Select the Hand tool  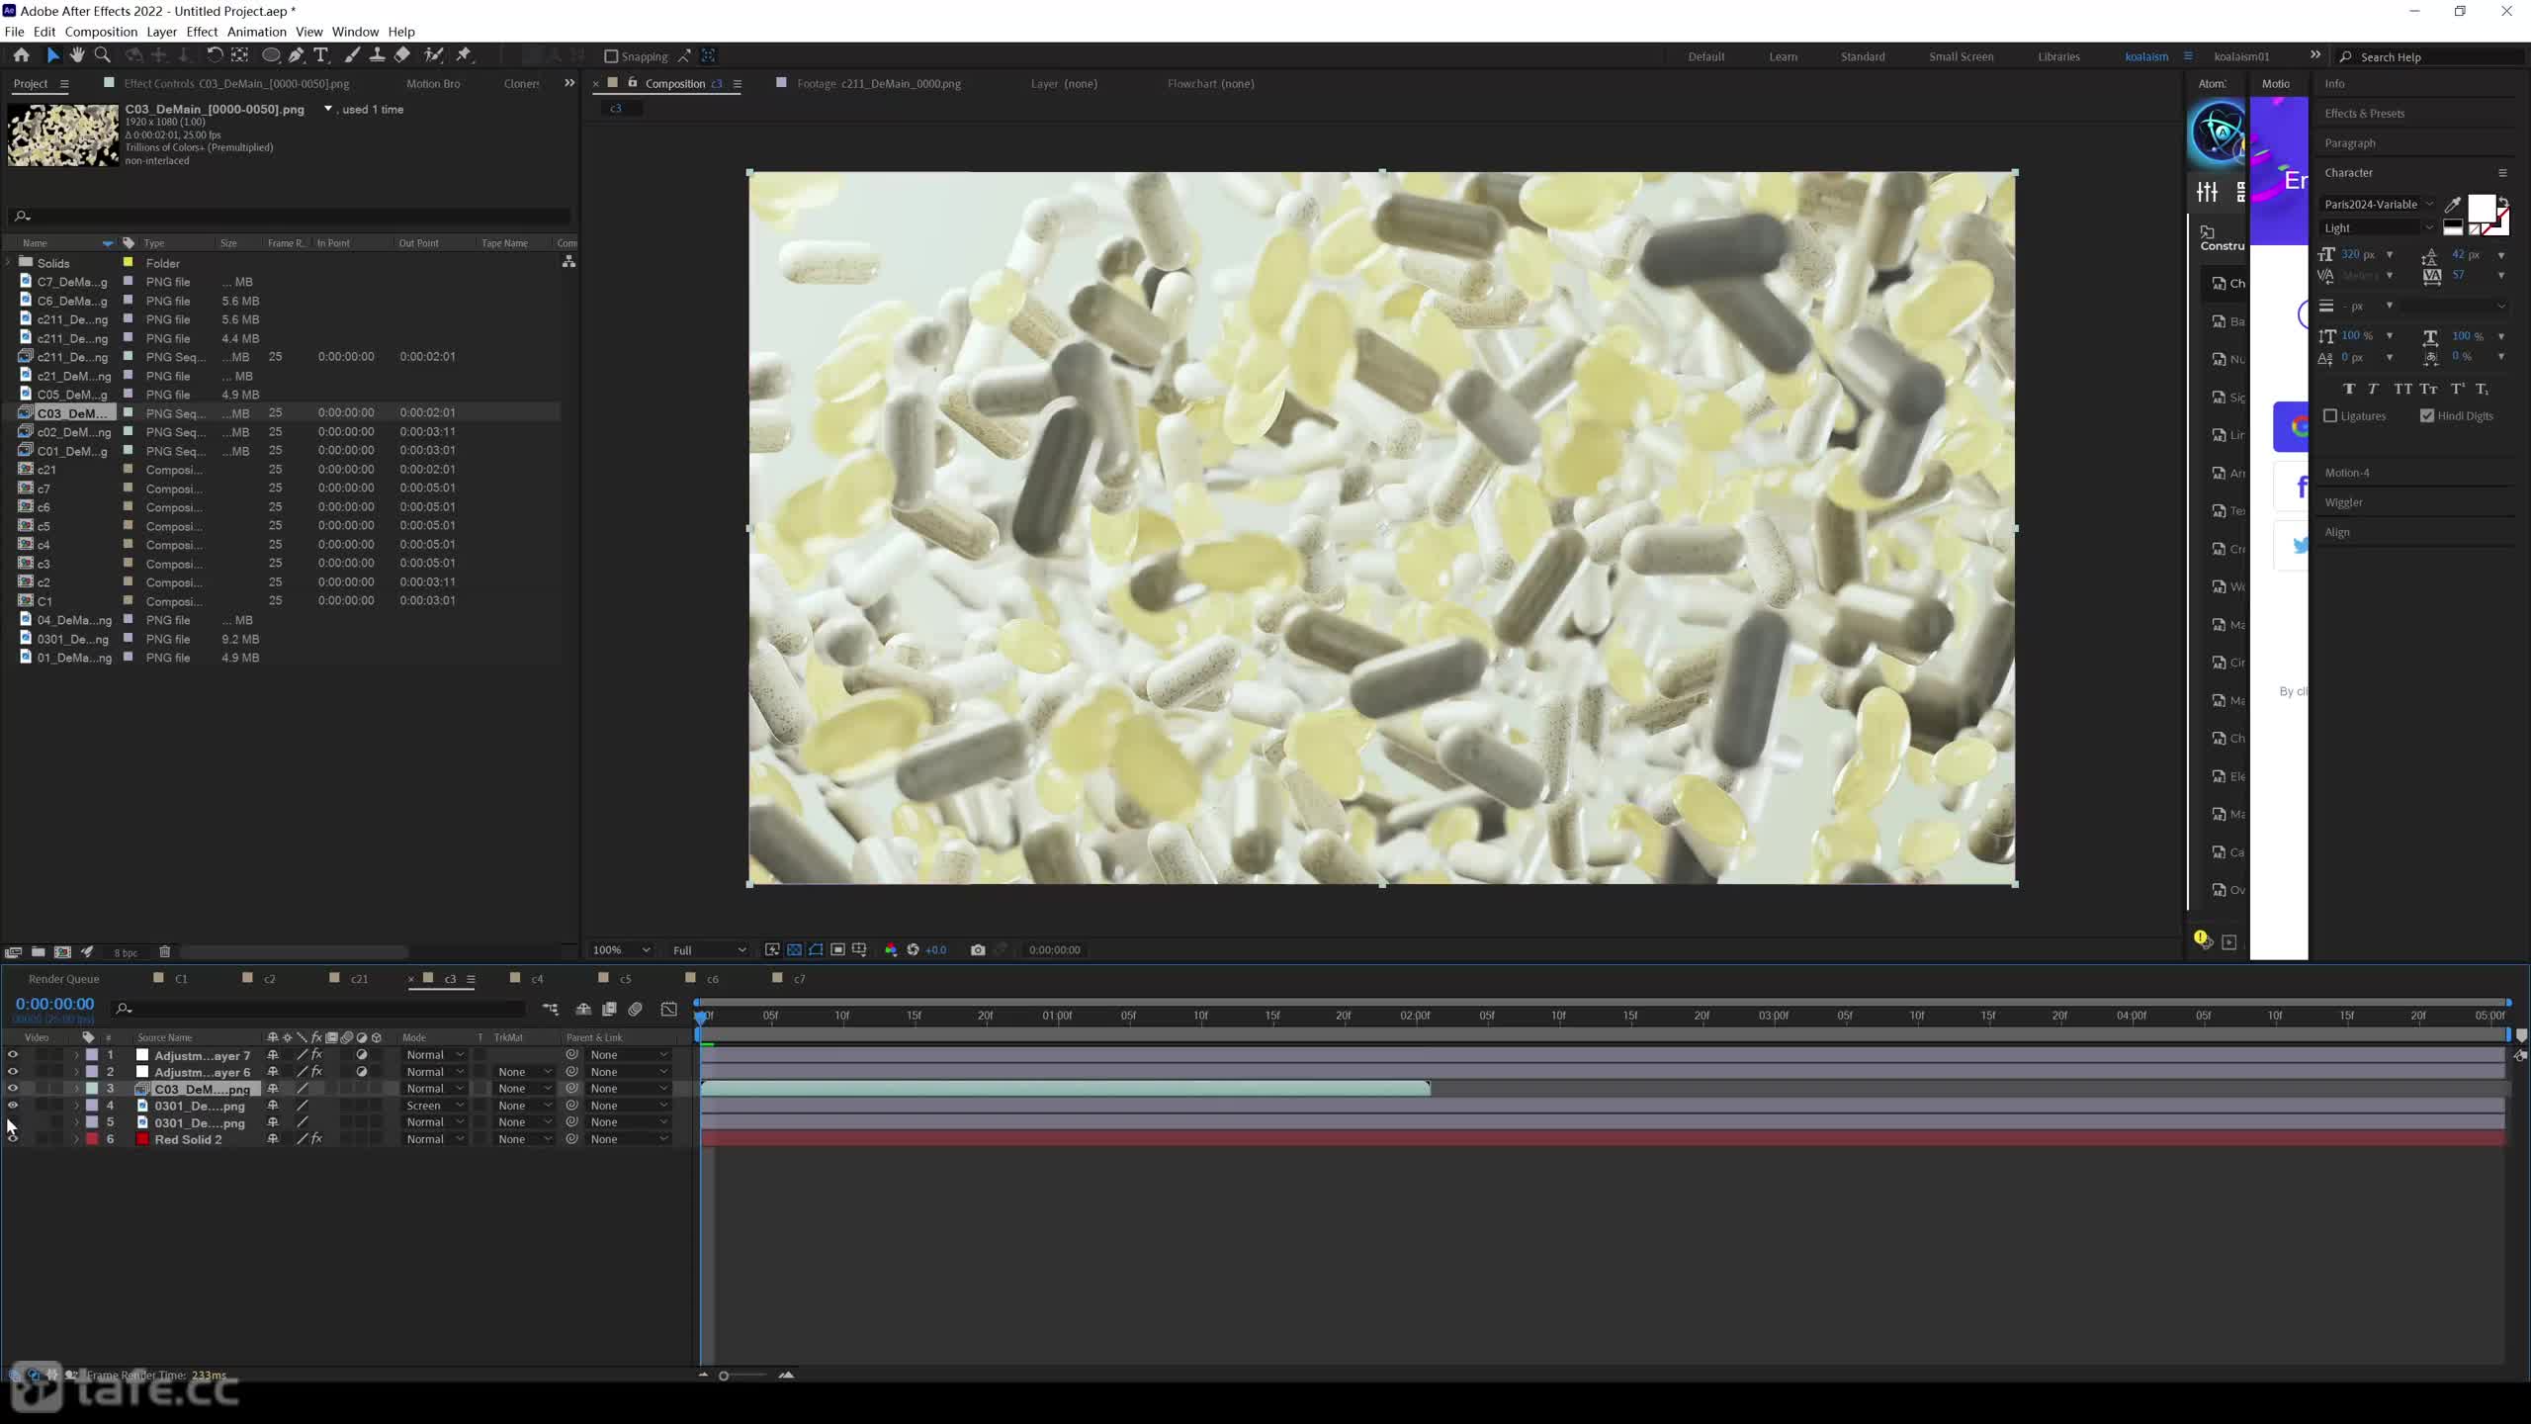click(77, 55)
